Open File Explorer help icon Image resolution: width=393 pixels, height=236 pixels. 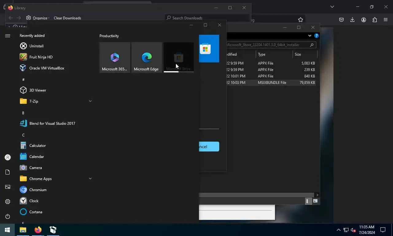[x=317, y=36]
